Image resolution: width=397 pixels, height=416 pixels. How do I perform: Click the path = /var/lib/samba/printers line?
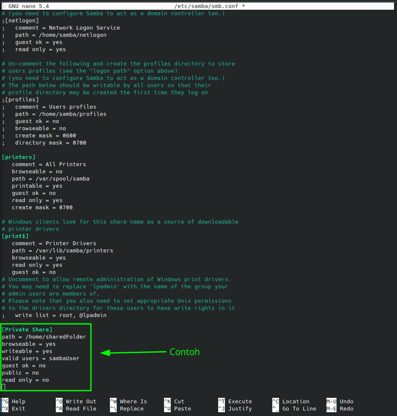click(x=63, y=250)
